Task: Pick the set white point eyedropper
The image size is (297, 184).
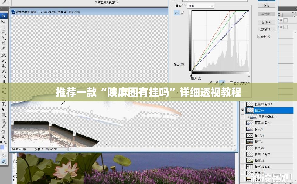Action: coord(223,83)
